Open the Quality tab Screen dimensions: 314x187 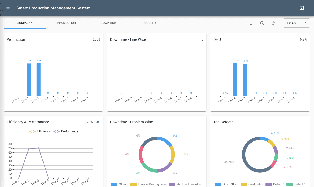tap(150, 23)
